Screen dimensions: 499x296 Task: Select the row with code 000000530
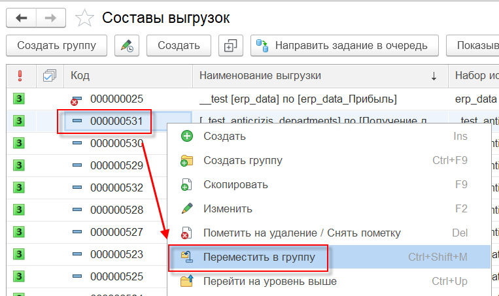tap(116, 143)
